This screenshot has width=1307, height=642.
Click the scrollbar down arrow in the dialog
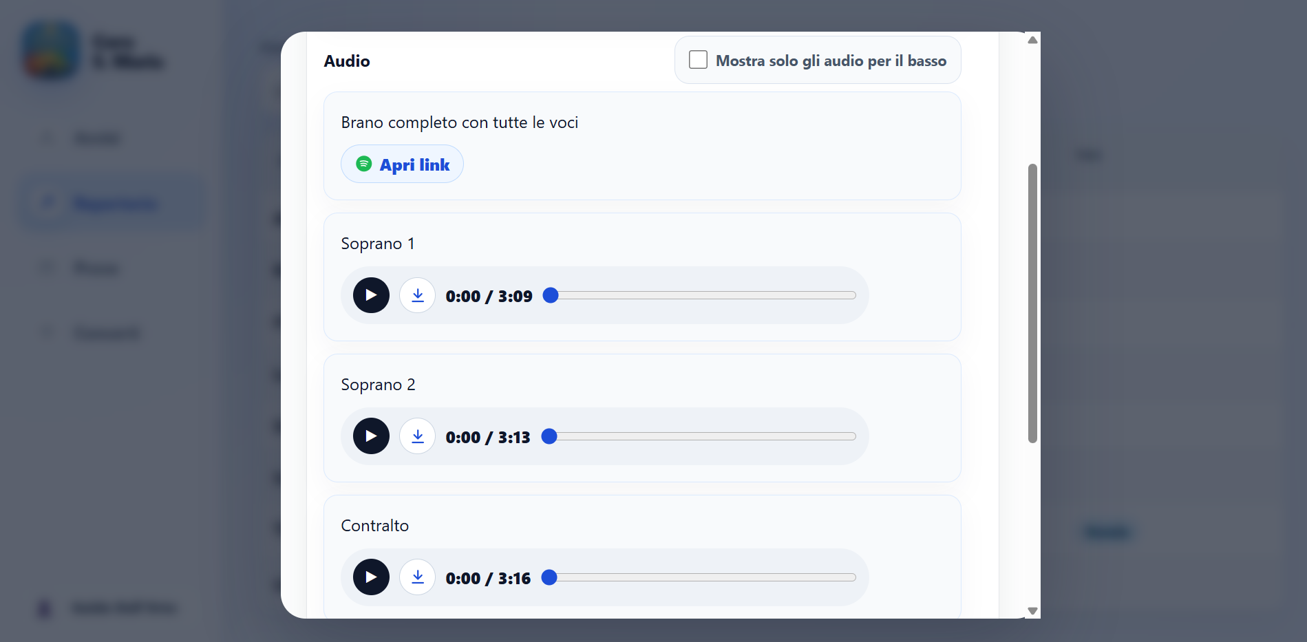point(1032,610)
